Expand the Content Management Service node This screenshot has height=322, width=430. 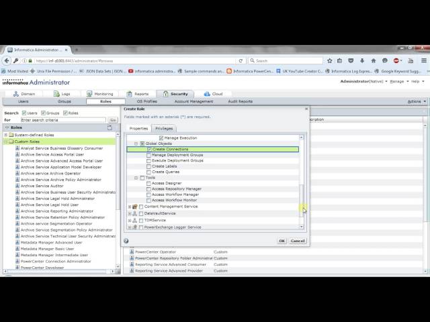130,207
